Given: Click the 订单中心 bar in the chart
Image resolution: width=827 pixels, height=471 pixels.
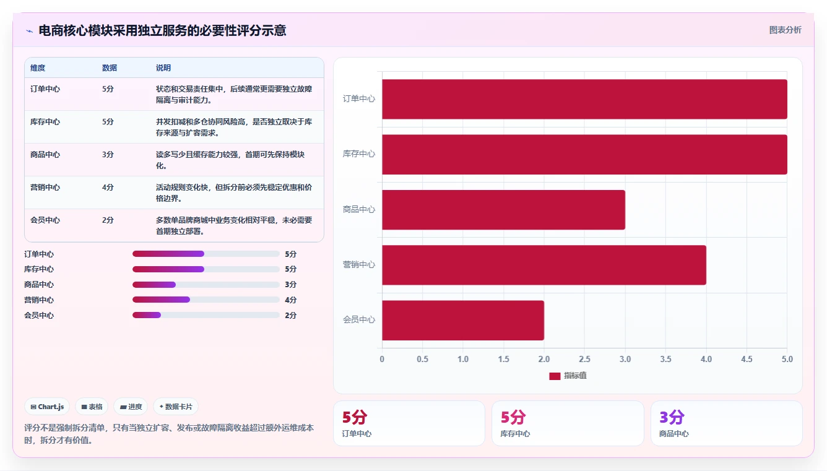Looking at the screenshot, I should [x=584, y=99].
